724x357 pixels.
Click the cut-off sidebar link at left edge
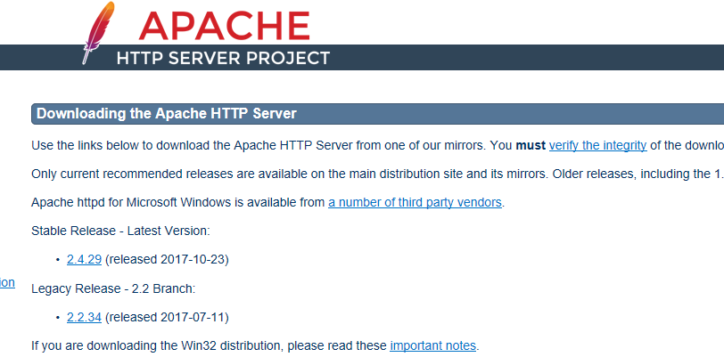pos(7,282)
